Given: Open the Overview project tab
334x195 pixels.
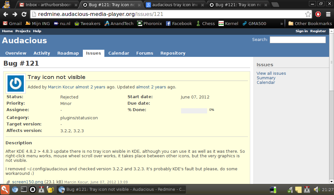Looking at the screenshot, I should [x=16, y=53].
